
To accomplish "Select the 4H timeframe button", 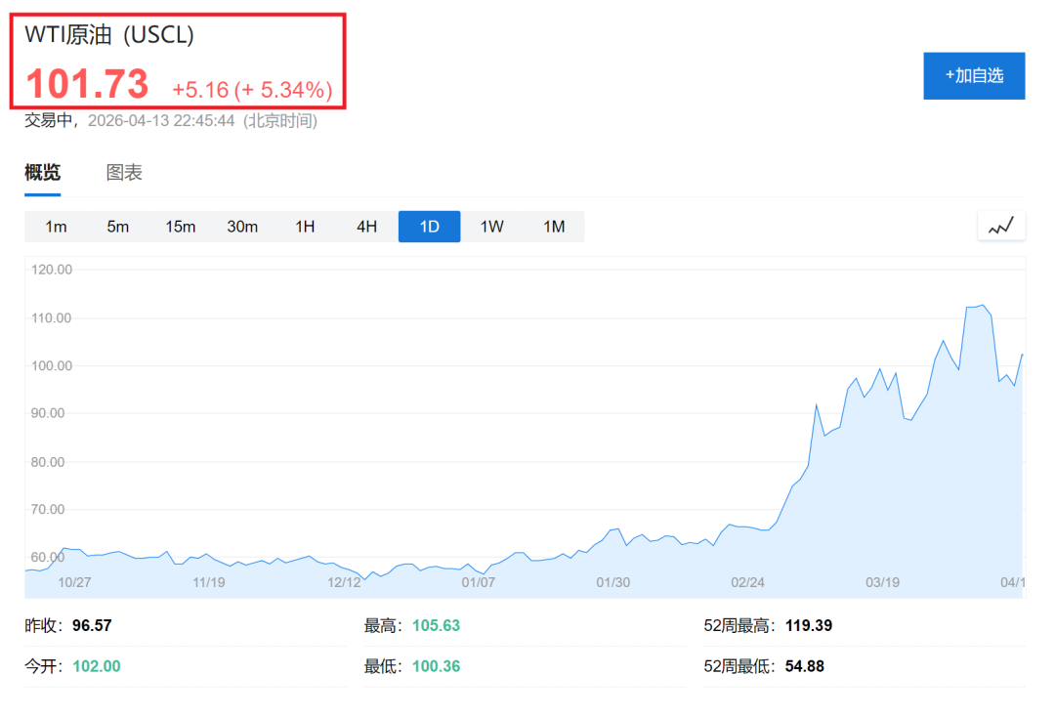I will (x=366, y=227).
